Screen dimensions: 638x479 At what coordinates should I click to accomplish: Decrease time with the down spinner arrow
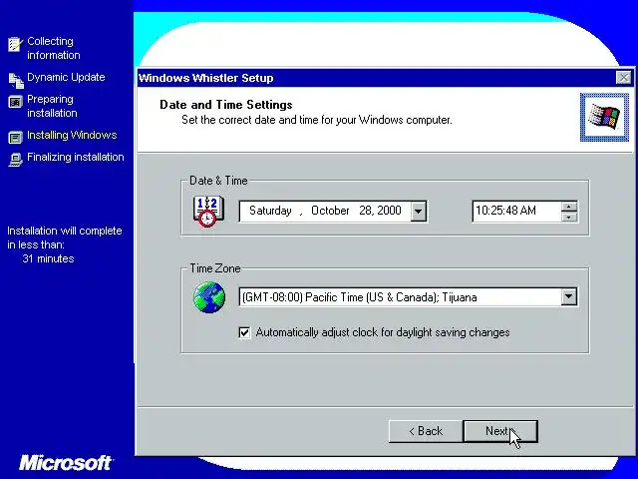[x=569, y=217]
